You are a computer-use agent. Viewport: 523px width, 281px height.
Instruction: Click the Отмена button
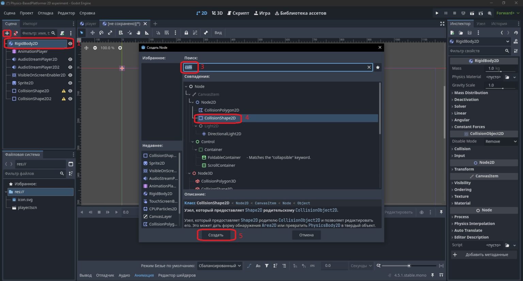tap(306, 235)
